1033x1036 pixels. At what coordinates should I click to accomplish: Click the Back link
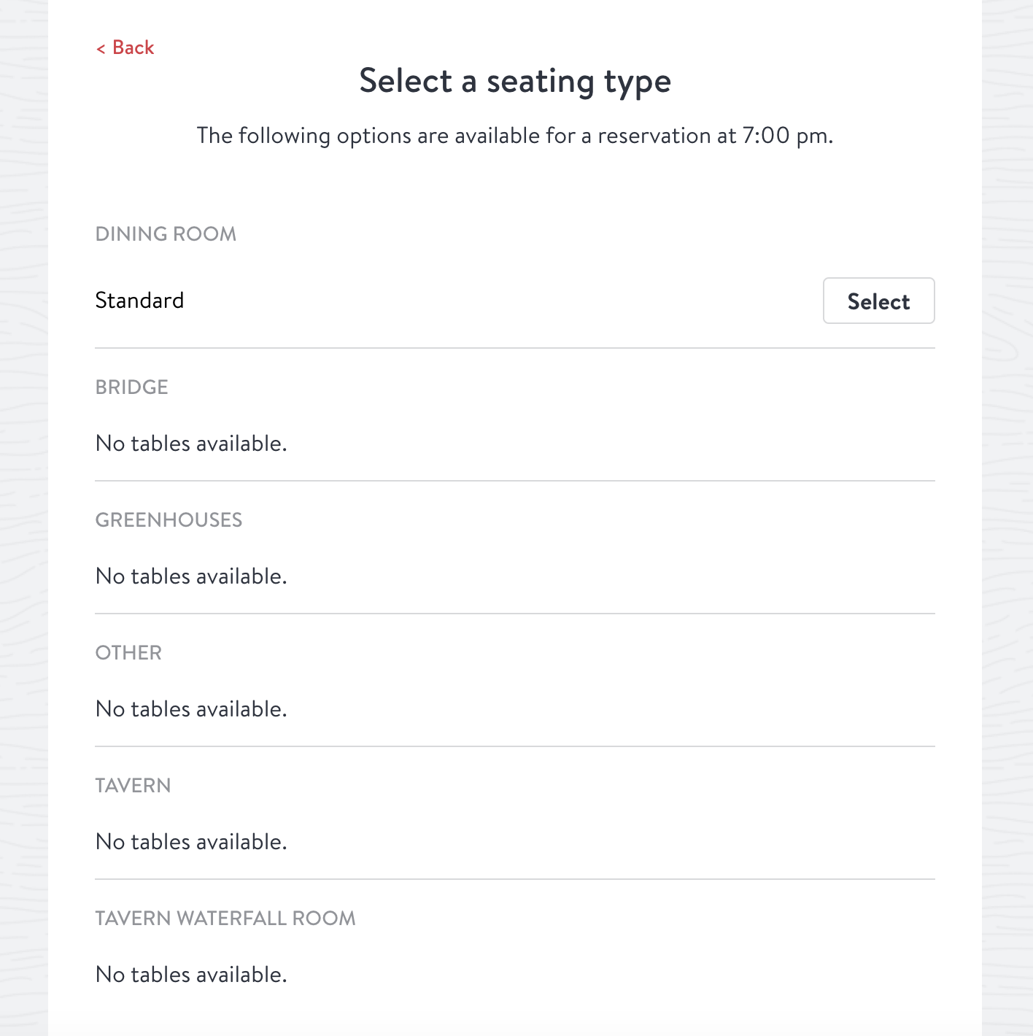click(133, 48)
